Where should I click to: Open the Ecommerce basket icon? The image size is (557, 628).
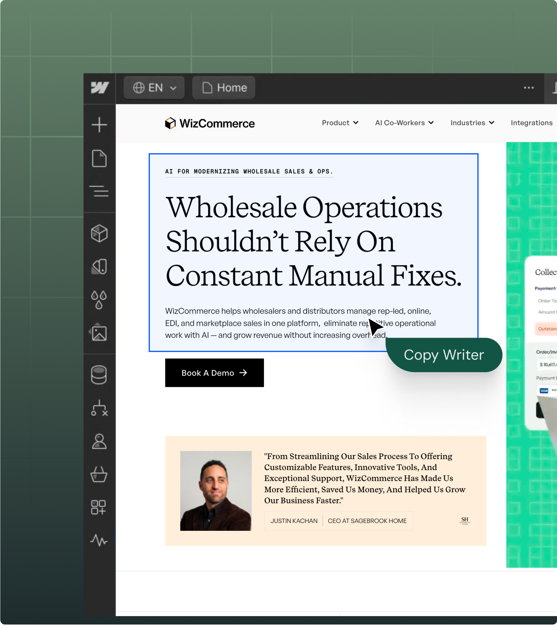pyautogui.click(x=99, y=474)
